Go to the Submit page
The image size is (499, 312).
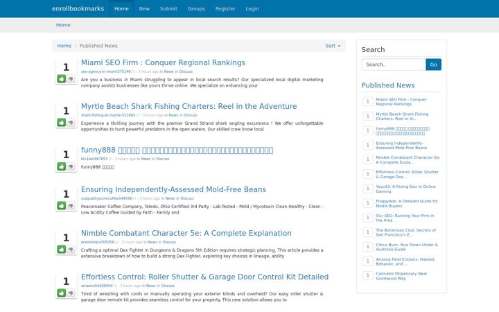(168, 8)
